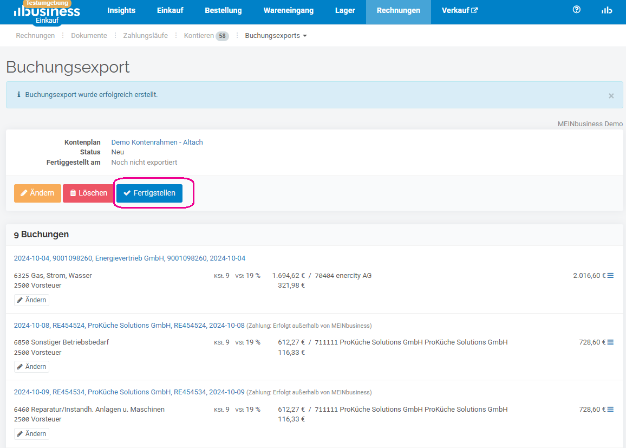Click the Vorsteuer amount 321,98 €
The height and width of the screenshot is (448, 626).
coord(291,285)
